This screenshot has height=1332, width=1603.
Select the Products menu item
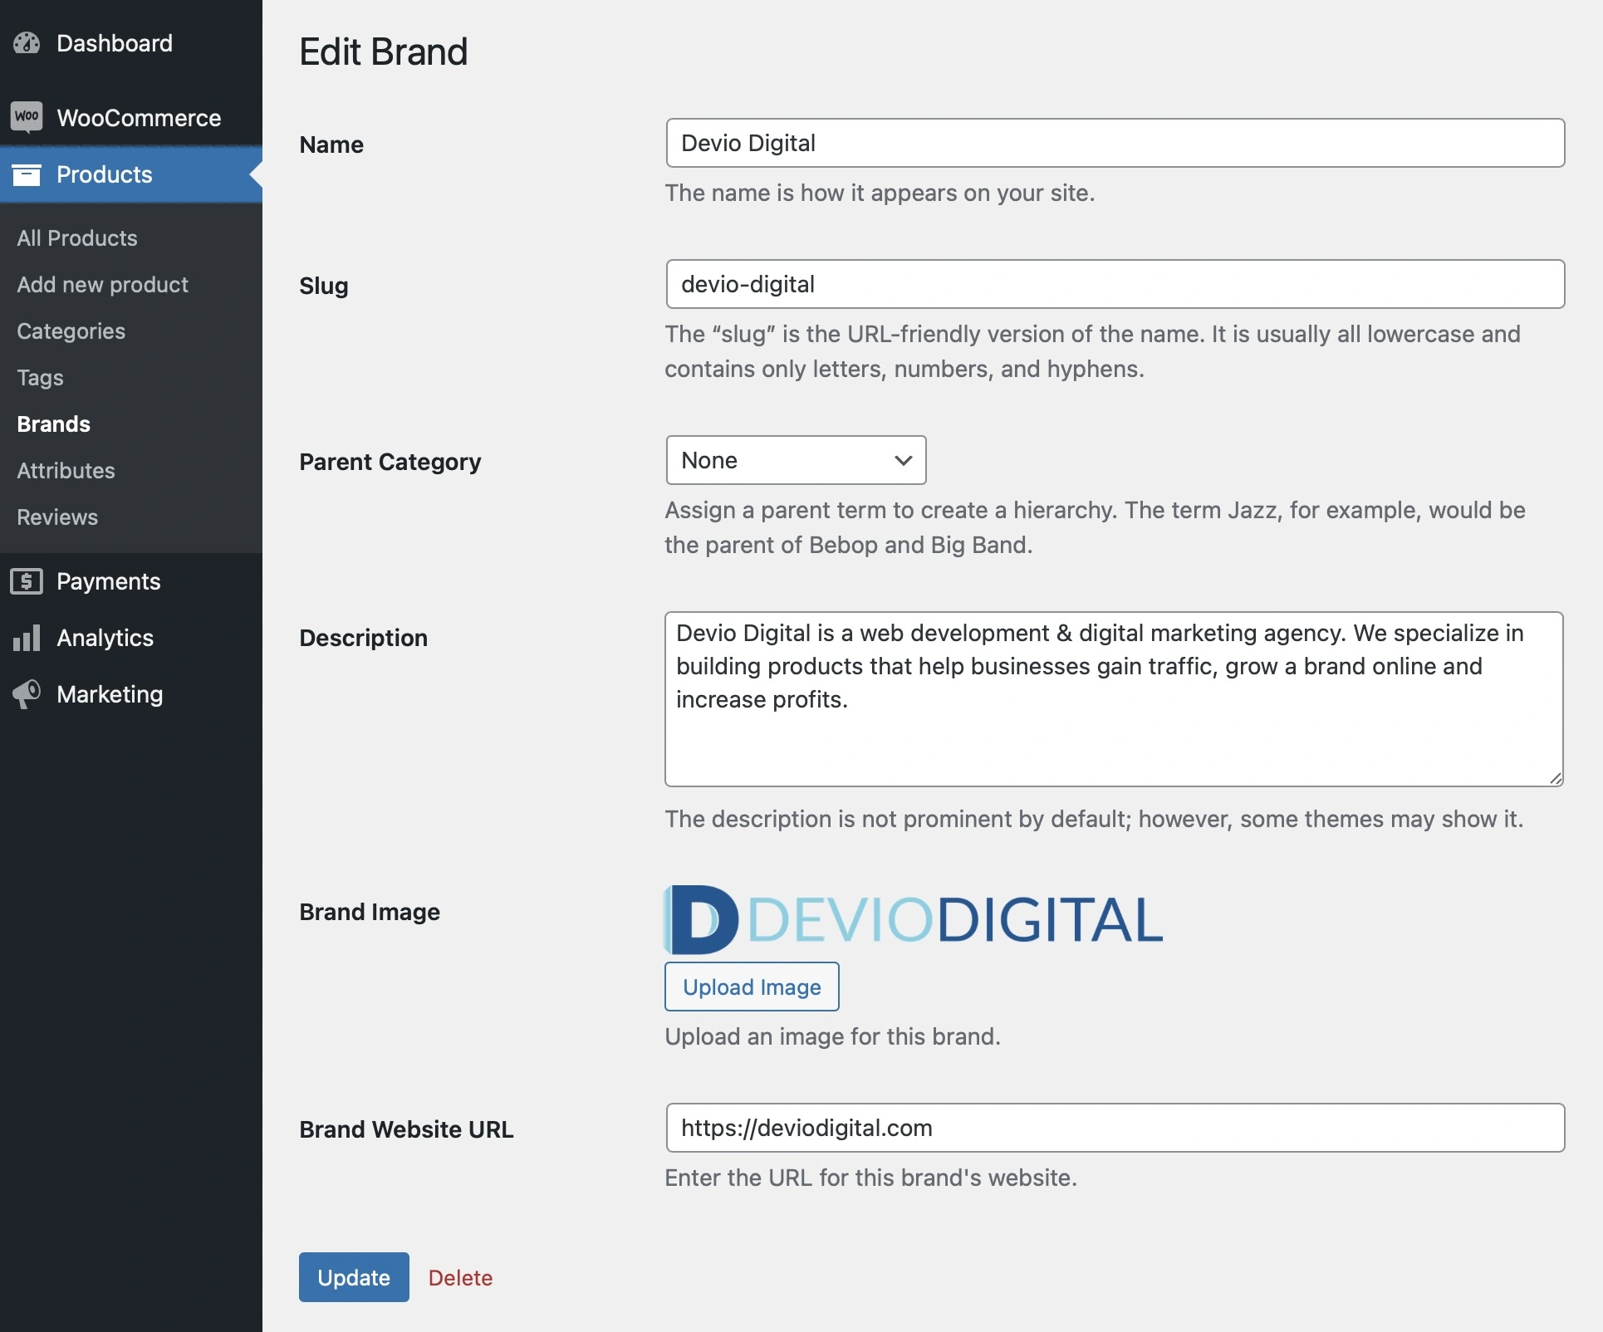coord(131,174)
